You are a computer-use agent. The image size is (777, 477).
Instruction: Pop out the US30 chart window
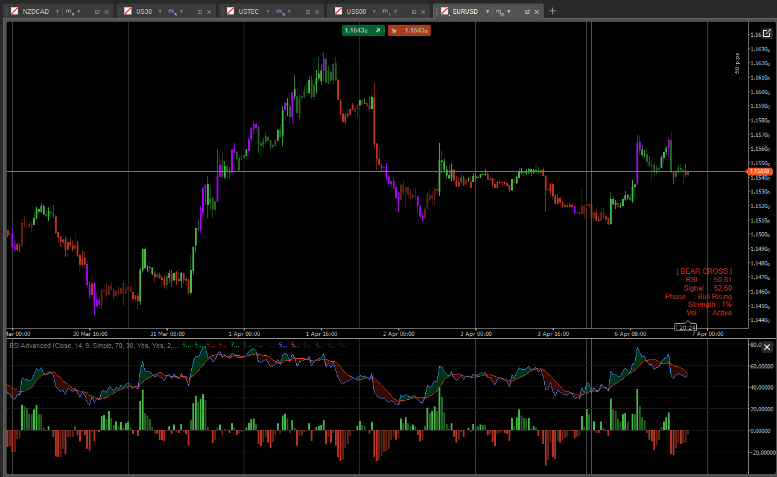tap(200, 11)
